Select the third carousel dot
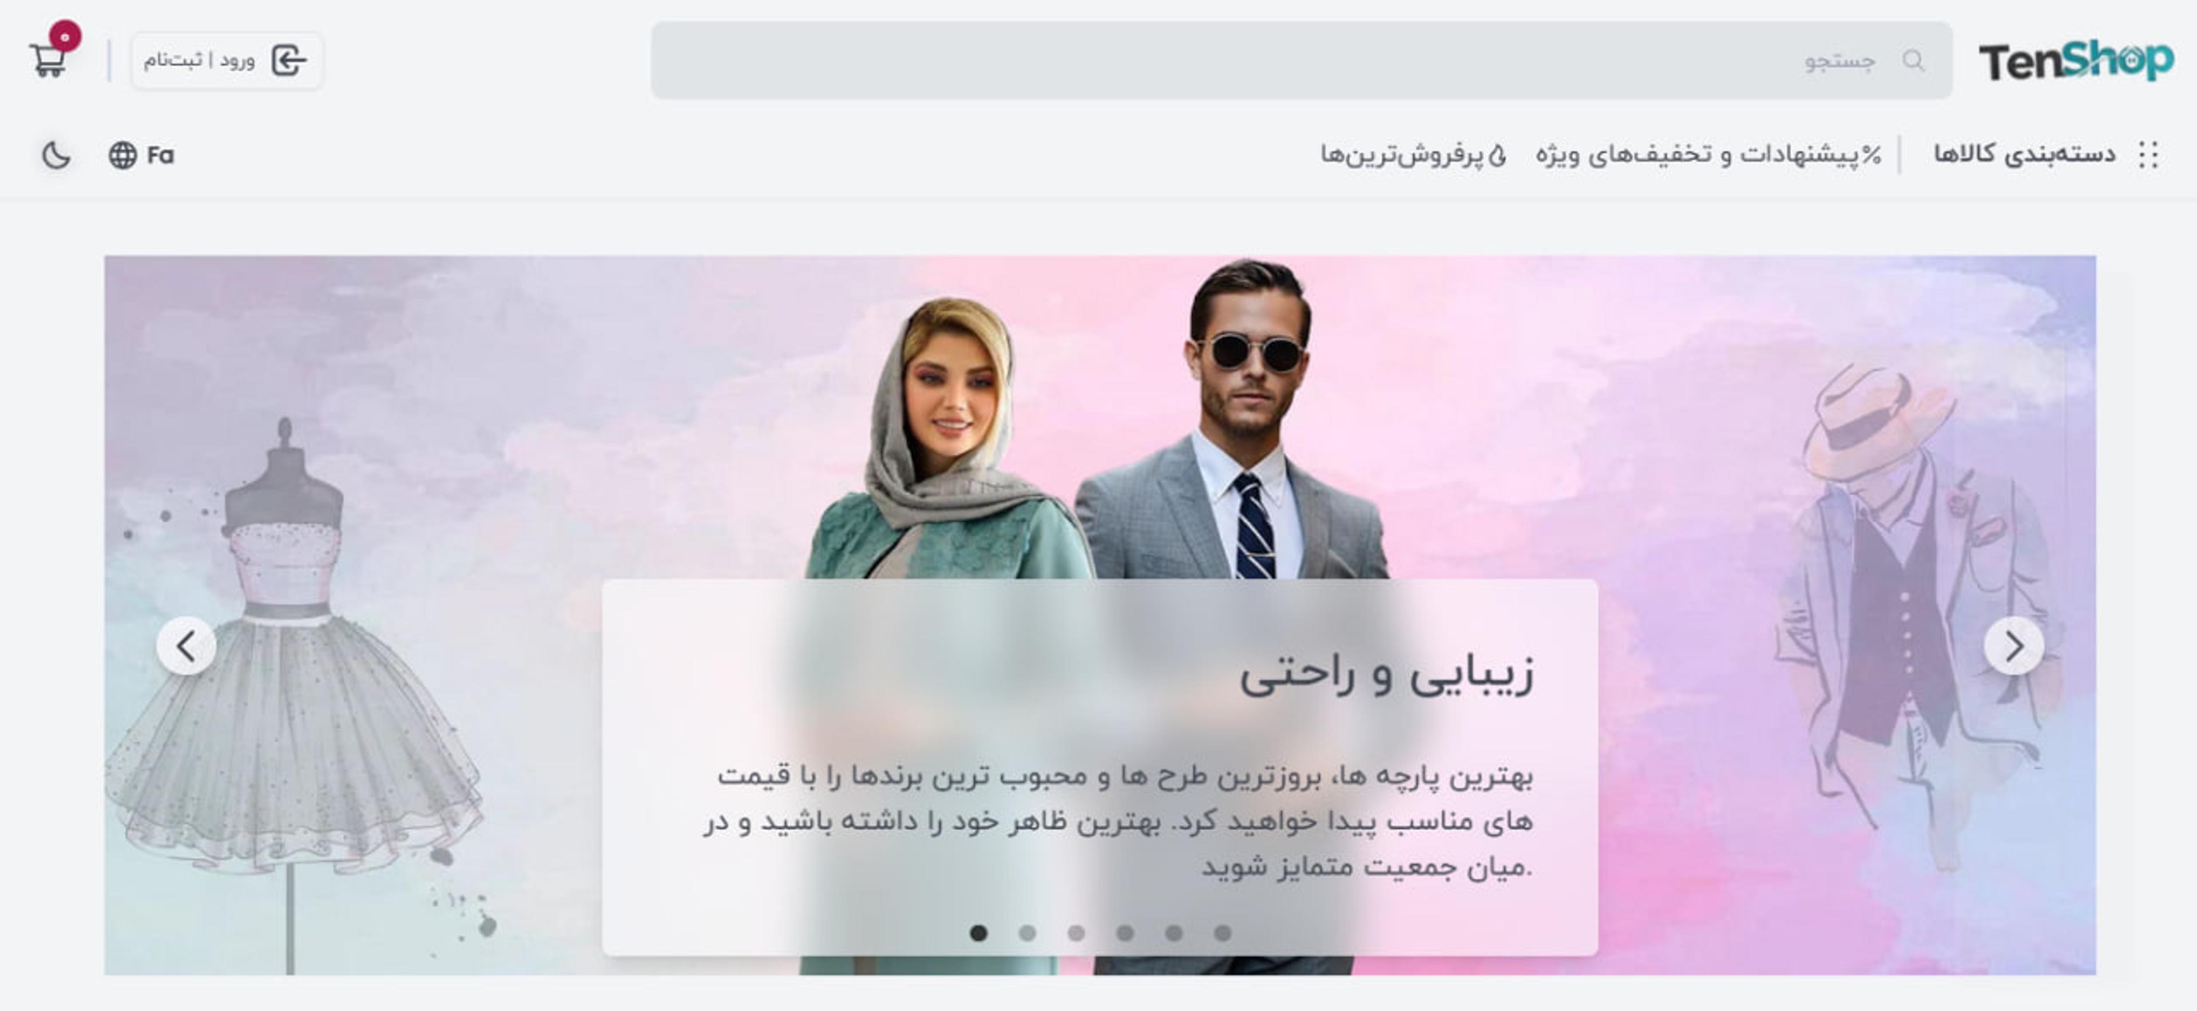2197x1011 pixels. pos(1076,933)
